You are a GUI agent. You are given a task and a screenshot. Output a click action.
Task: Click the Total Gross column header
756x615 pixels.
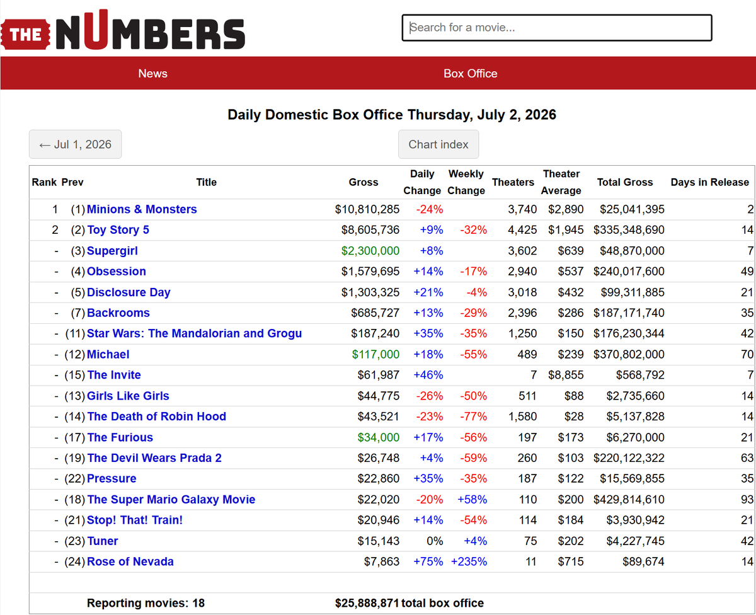point(625,182)
